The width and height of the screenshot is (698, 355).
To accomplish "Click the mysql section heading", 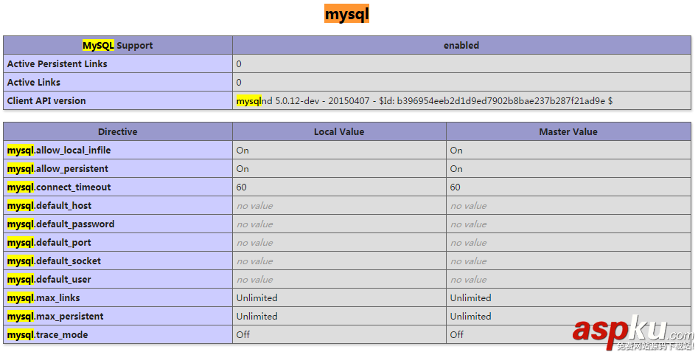I will coord(346,14).
